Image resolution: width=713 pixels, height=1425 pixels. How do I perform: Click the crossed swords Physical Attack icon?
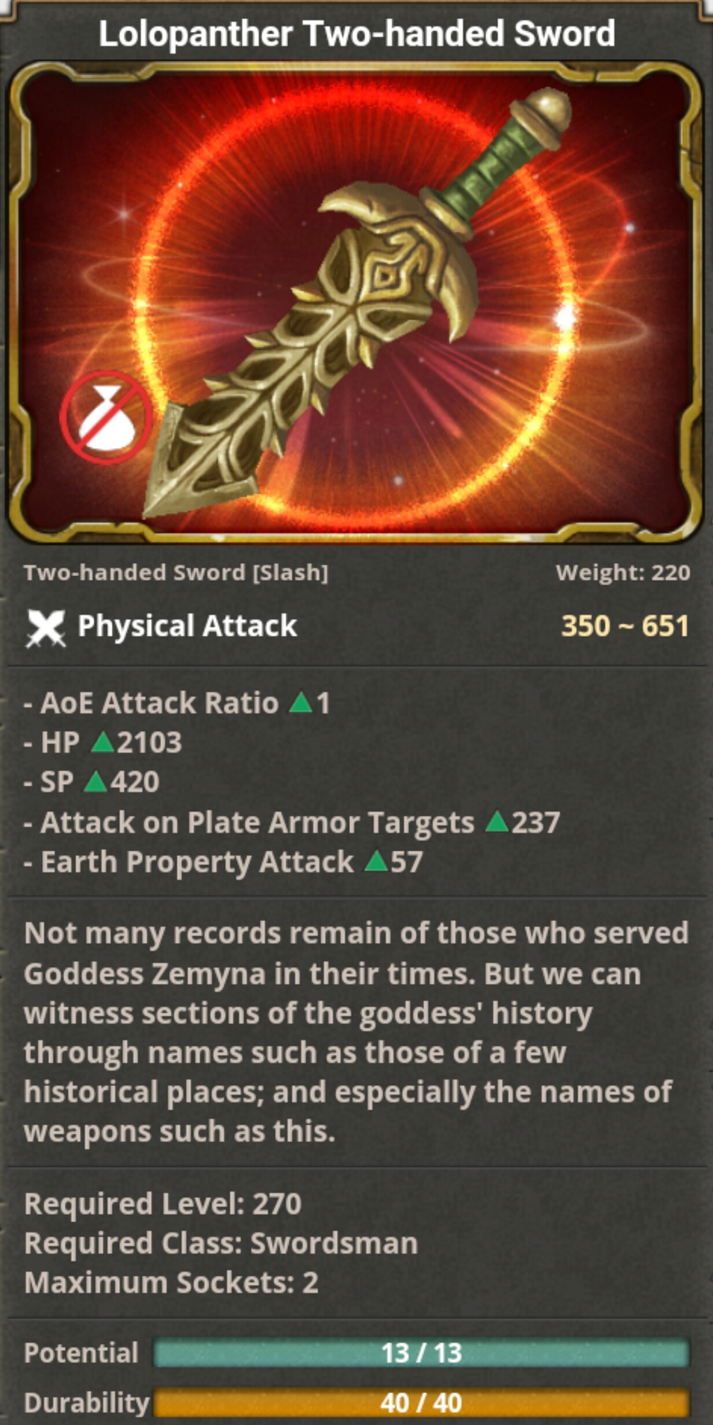coord(45,628)
